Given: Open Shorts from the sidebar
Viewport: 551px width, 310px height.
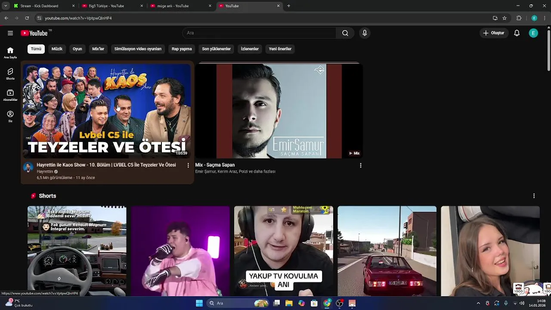Looking at the screenshot, I should click(x=10, y=74).
